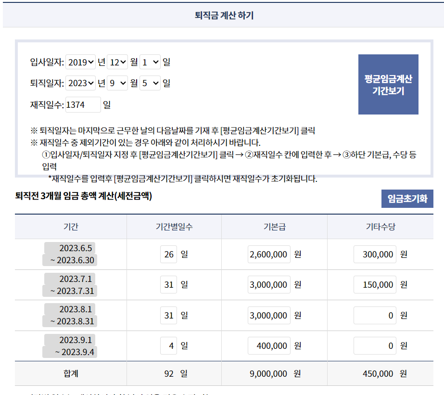Screen dimensions: 444x395
Task: Open the retirement year dropdown showing 2023
Action: pos(80,83)
